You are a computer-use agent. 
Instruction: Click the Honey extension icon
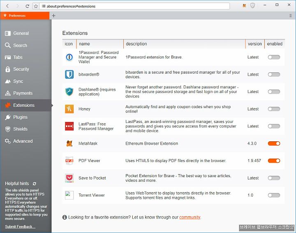click(69, 109)
